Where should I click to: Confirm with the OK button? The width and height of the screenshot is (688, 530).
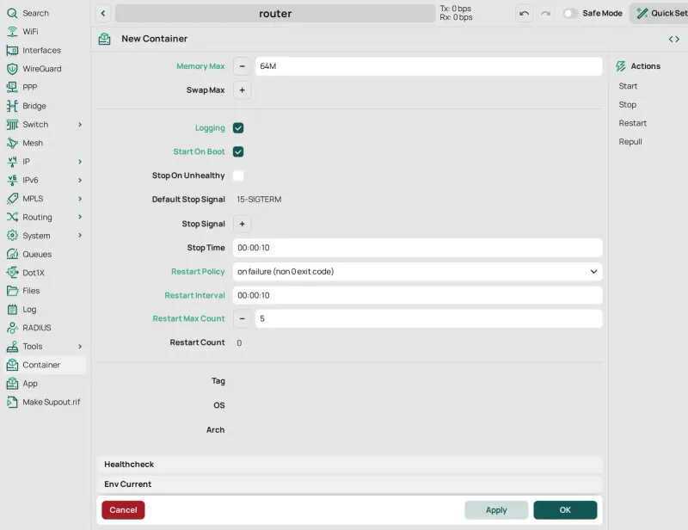[x=565, y=510]
